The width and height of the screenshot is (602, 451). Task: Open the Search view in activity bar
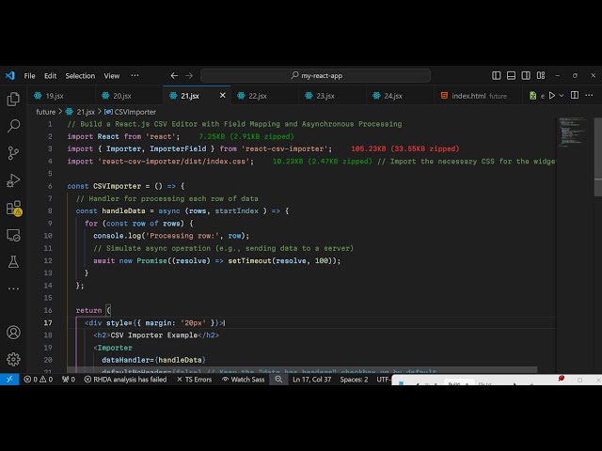pos(13,125)
